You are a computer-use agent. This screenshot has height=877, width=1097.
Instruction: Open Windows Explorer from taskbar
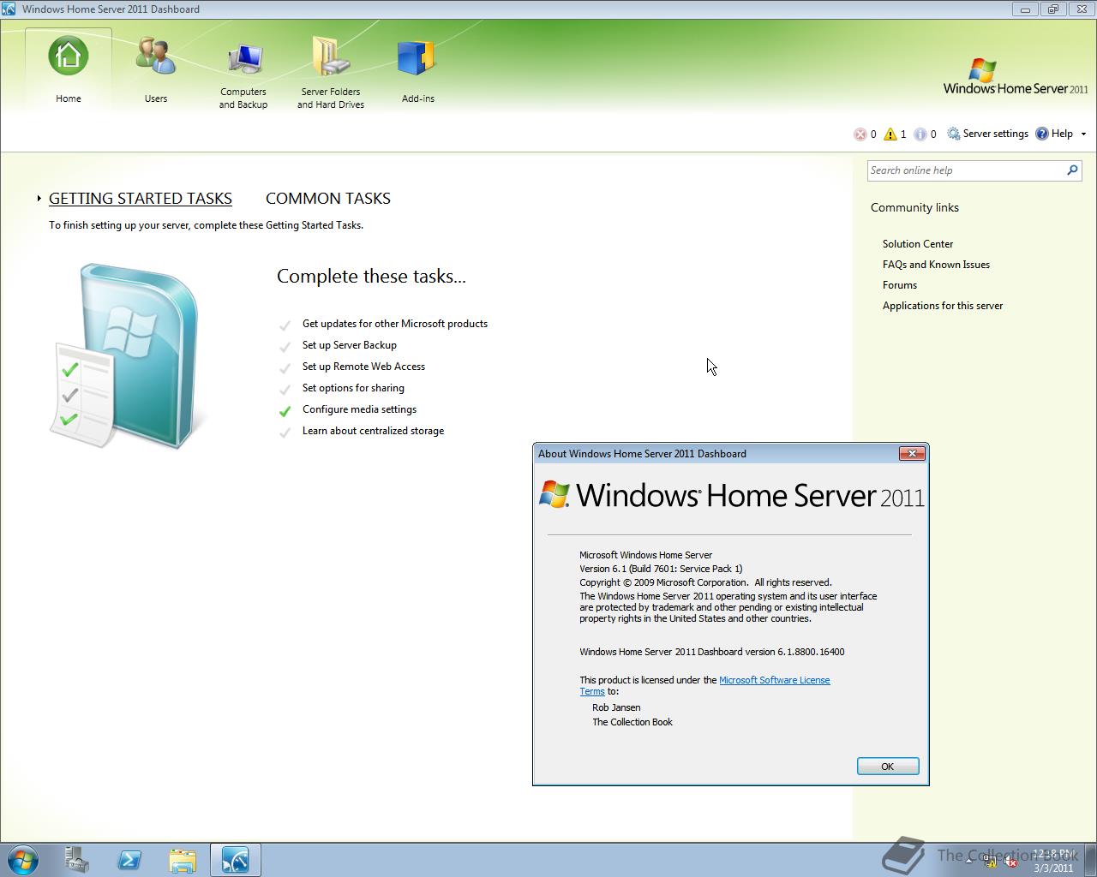click(182, 859)
